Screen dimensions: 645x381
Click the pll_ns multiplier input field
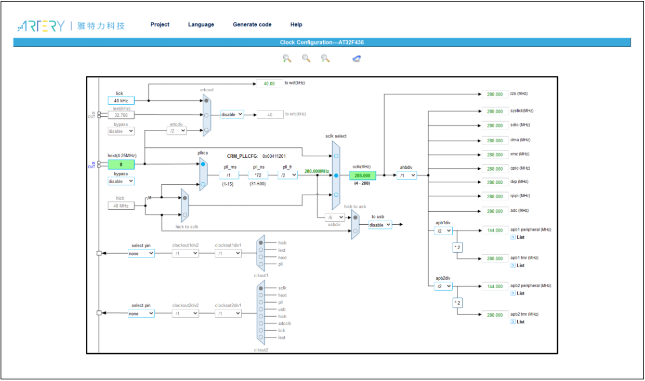coord(258,175)
